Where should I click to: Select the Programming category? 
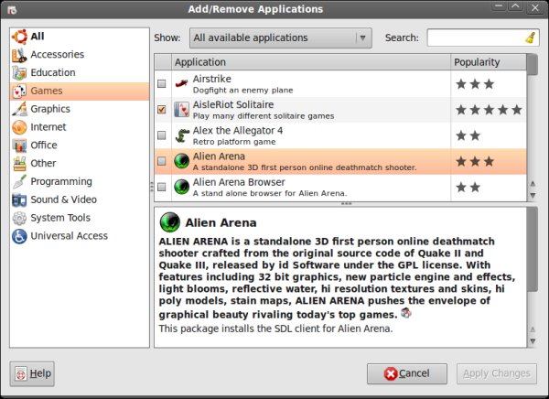[60, 181]
